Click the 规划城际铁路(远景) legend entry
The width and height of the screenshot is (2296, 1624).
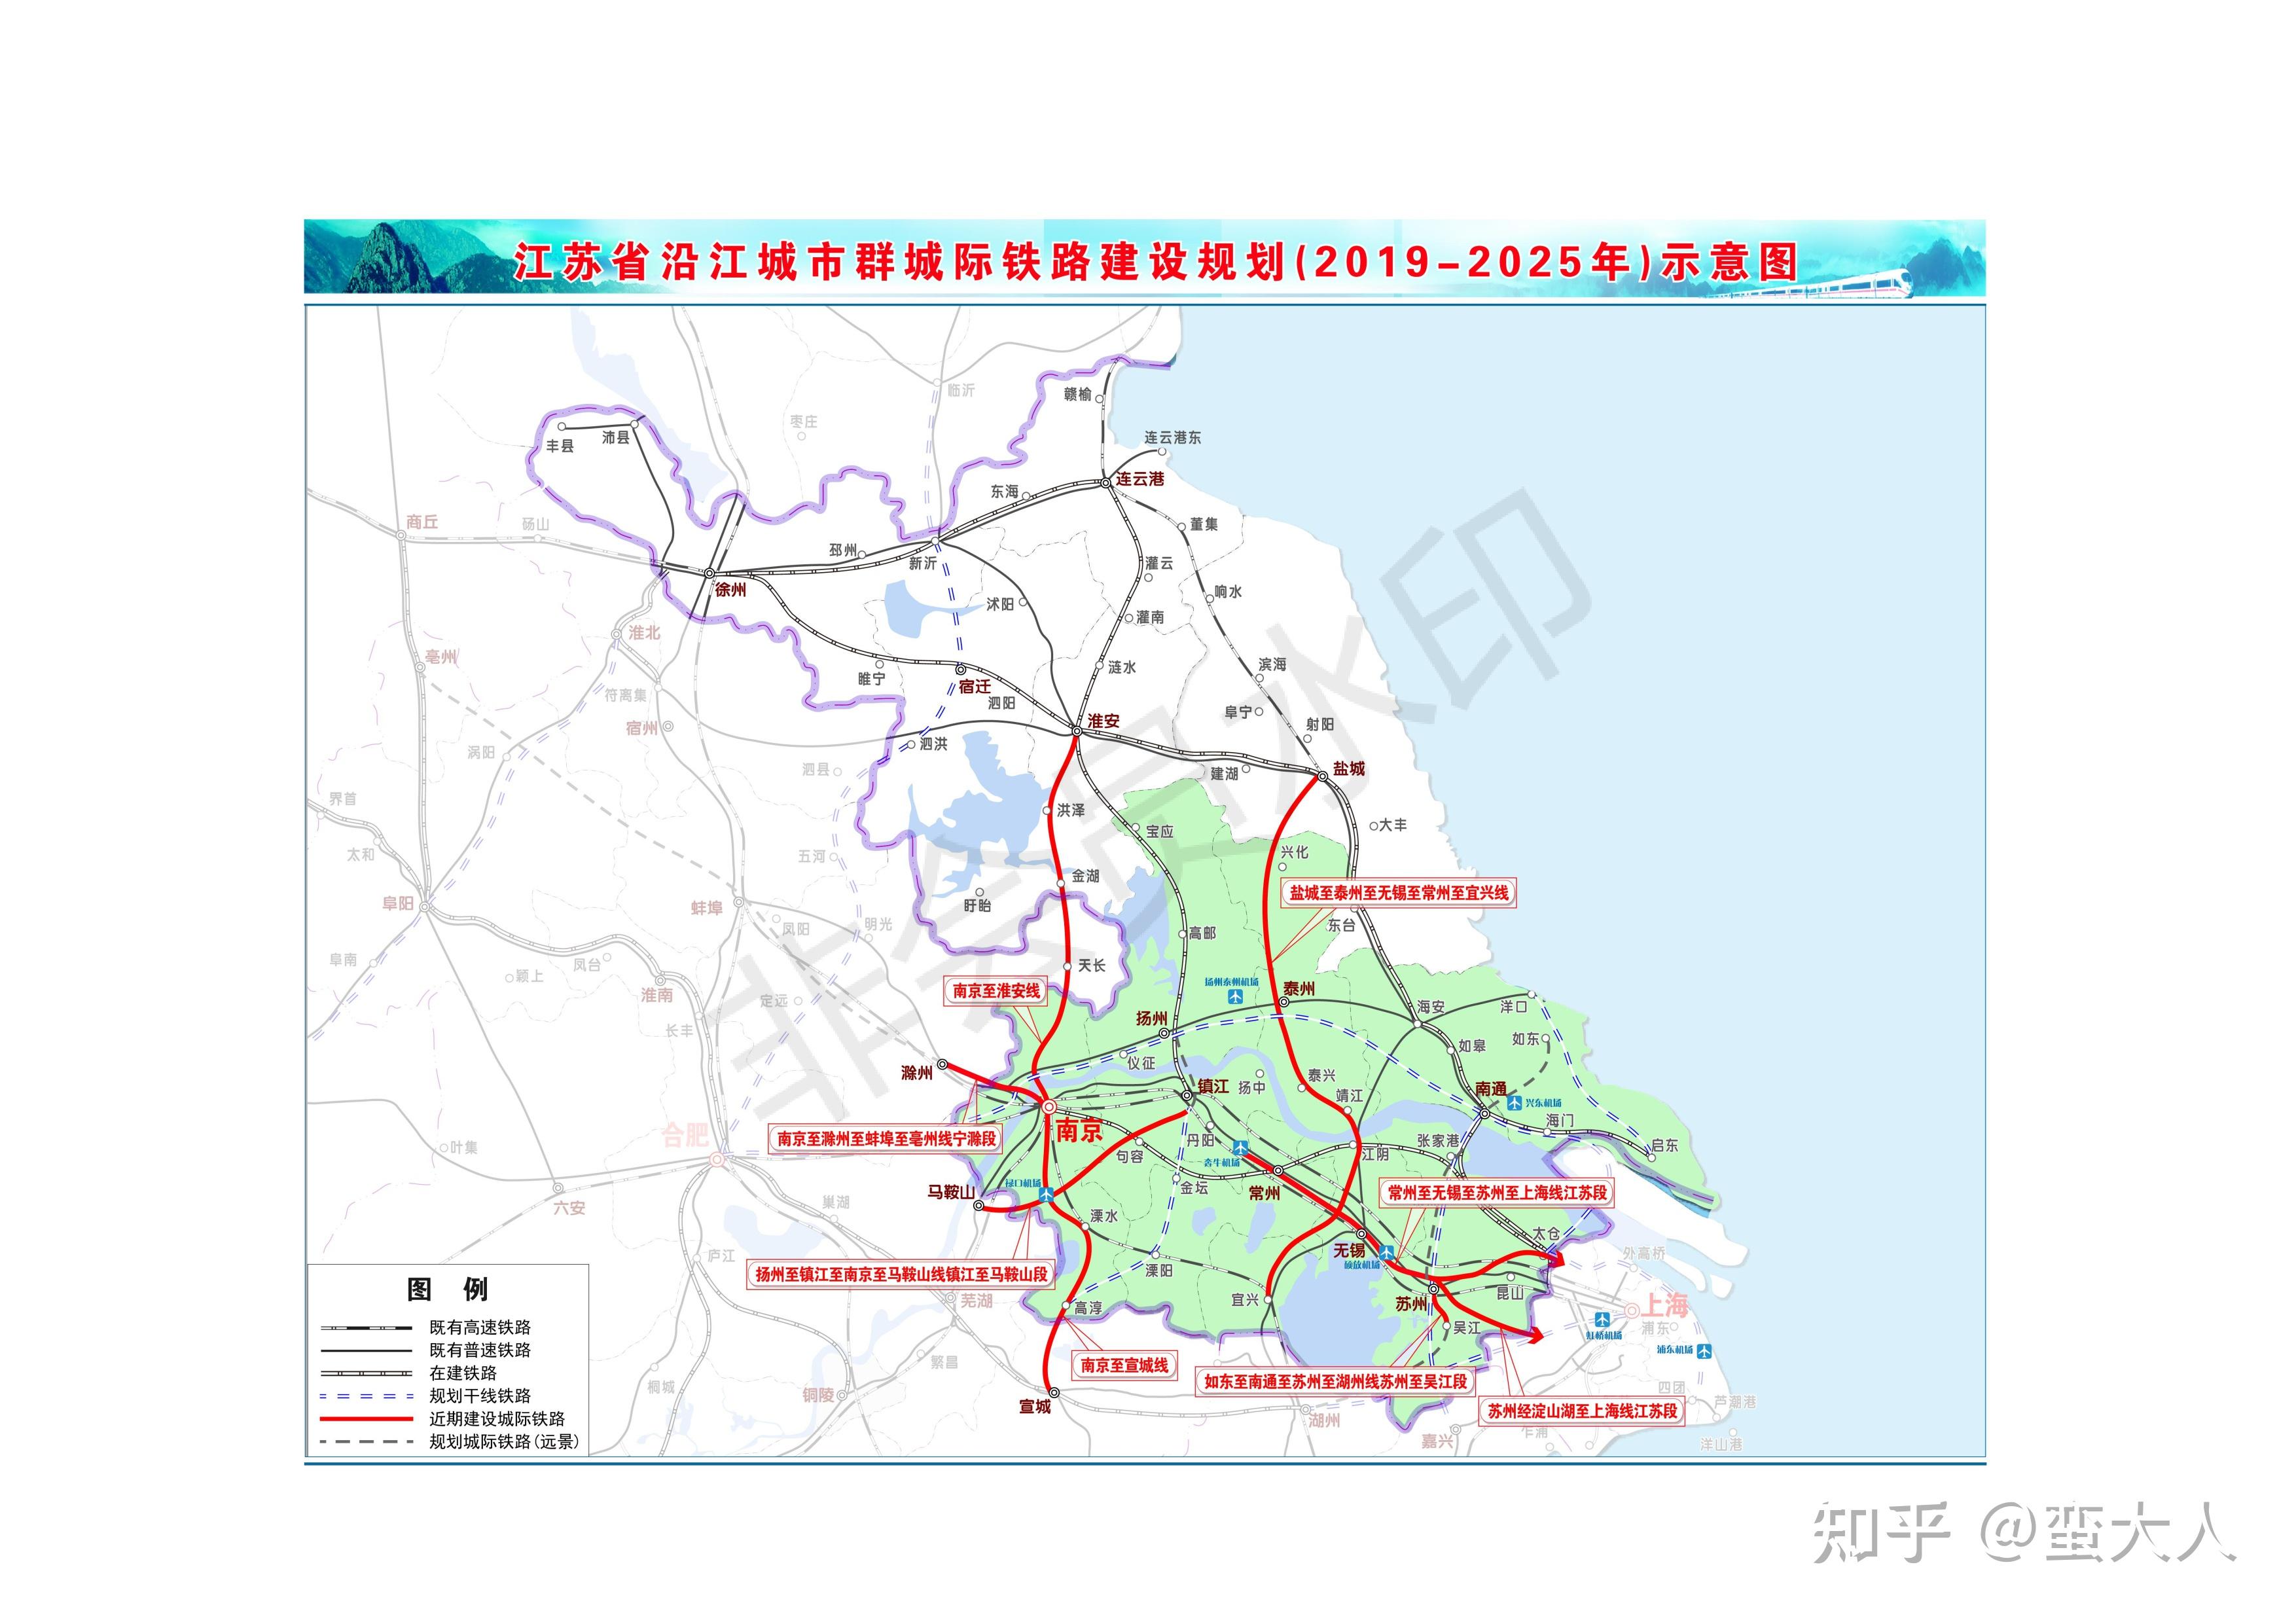(504, 1442)
